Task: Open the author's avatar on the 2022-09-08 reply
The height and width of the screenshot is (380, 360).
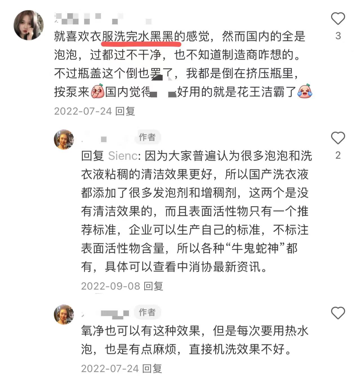Action: tap(64, 139)
